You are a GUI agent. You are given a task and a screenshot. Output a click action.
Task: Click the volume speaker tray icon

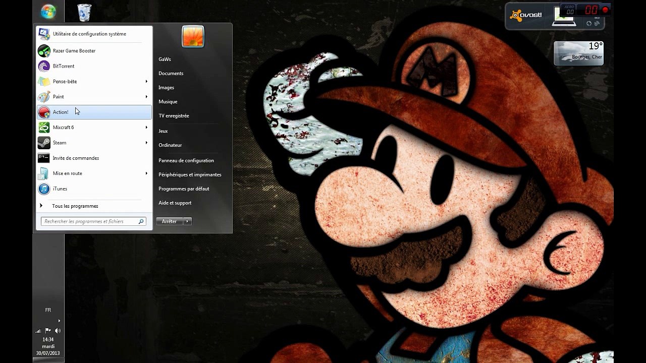point(58,331)
